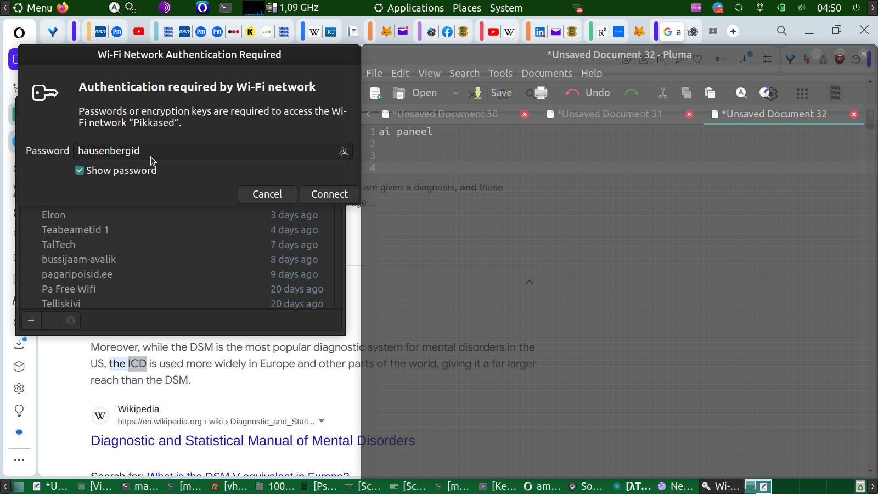
Task: Undo the last action in Pluma
Action: 588,93
